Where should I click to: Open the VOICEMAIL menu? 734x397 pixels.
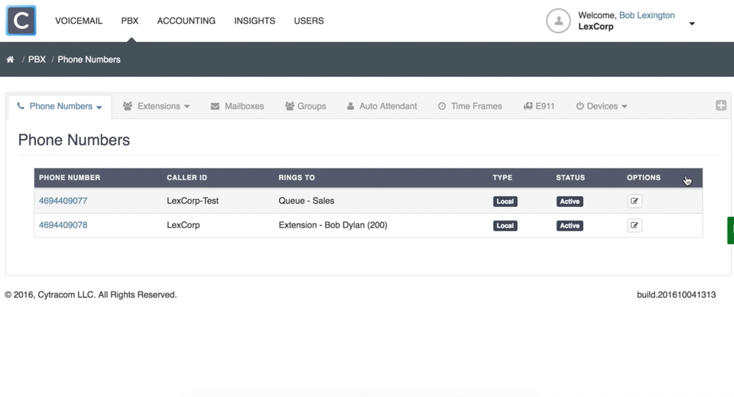pyautogui.click(x=79, y=21)
